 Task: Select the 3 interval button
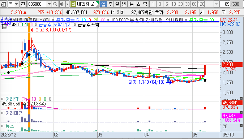pos(160,4)
